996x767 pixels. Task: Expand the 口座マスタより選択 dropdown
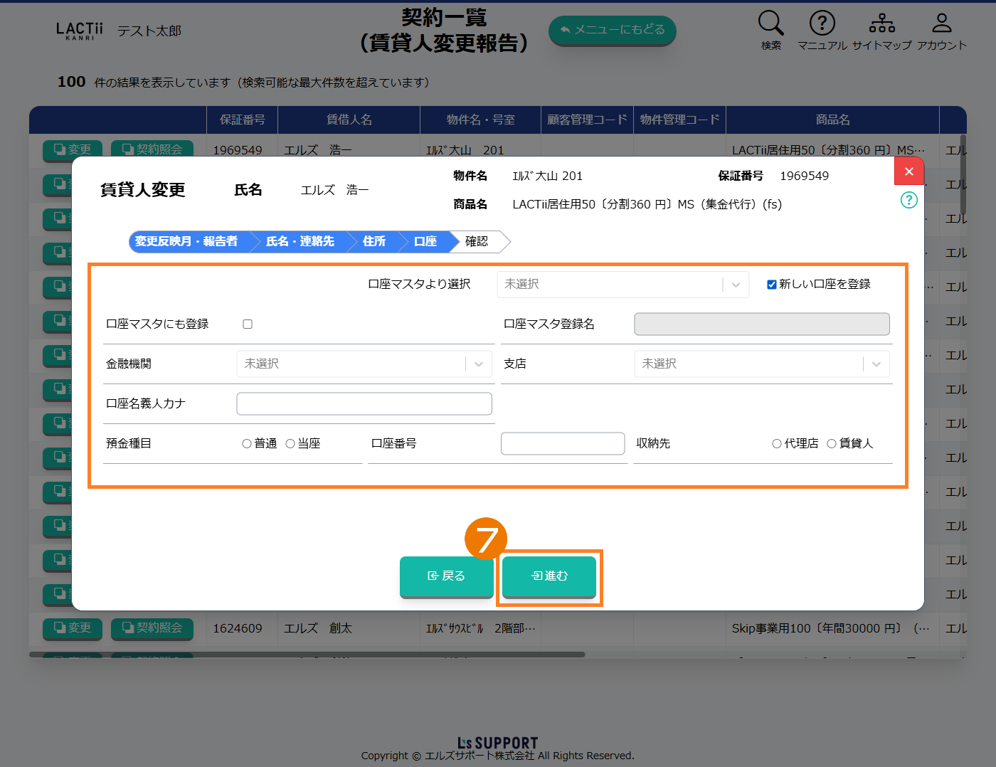(622, 285)
